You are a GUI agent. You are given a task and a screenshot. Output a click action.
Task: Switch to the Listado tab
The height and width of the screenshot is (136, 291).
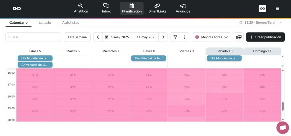45,22
